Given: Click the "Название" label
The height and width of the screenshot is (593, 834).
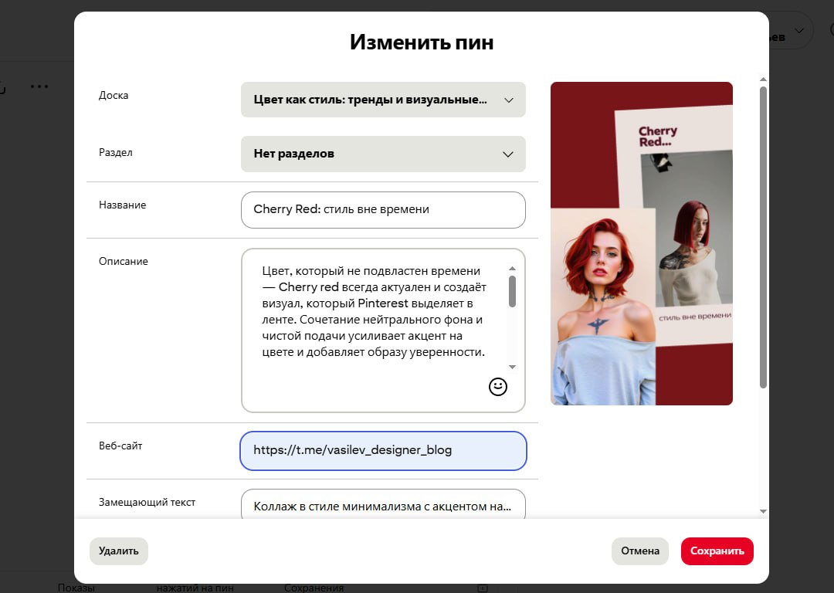Looking at the screenshot, I should tap(122, 205).
